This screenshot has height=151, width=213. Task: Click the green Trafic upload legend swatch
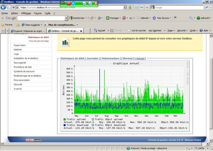tap(65, 119)
